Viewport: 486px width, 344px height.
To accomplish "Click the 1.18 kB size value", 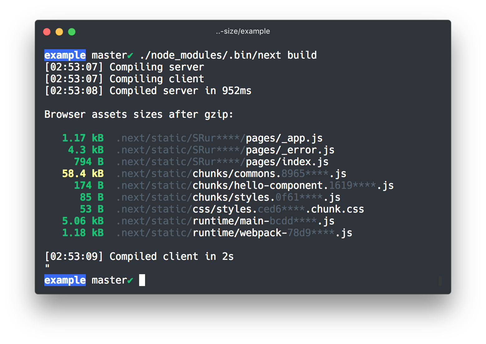I will pyautogui.click(x=83, y=233).
